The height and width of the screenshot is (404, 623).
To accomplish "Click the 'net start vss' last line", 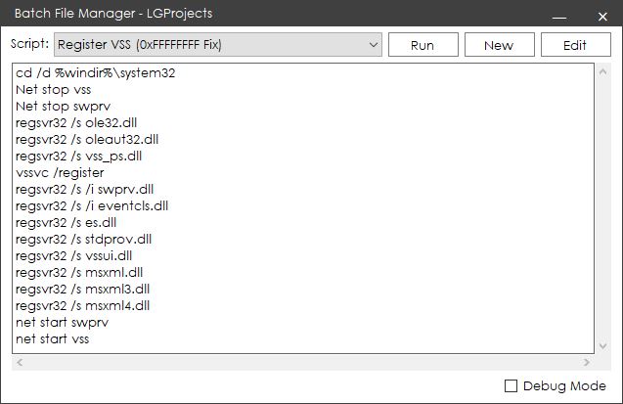I will tap(53, 339).
